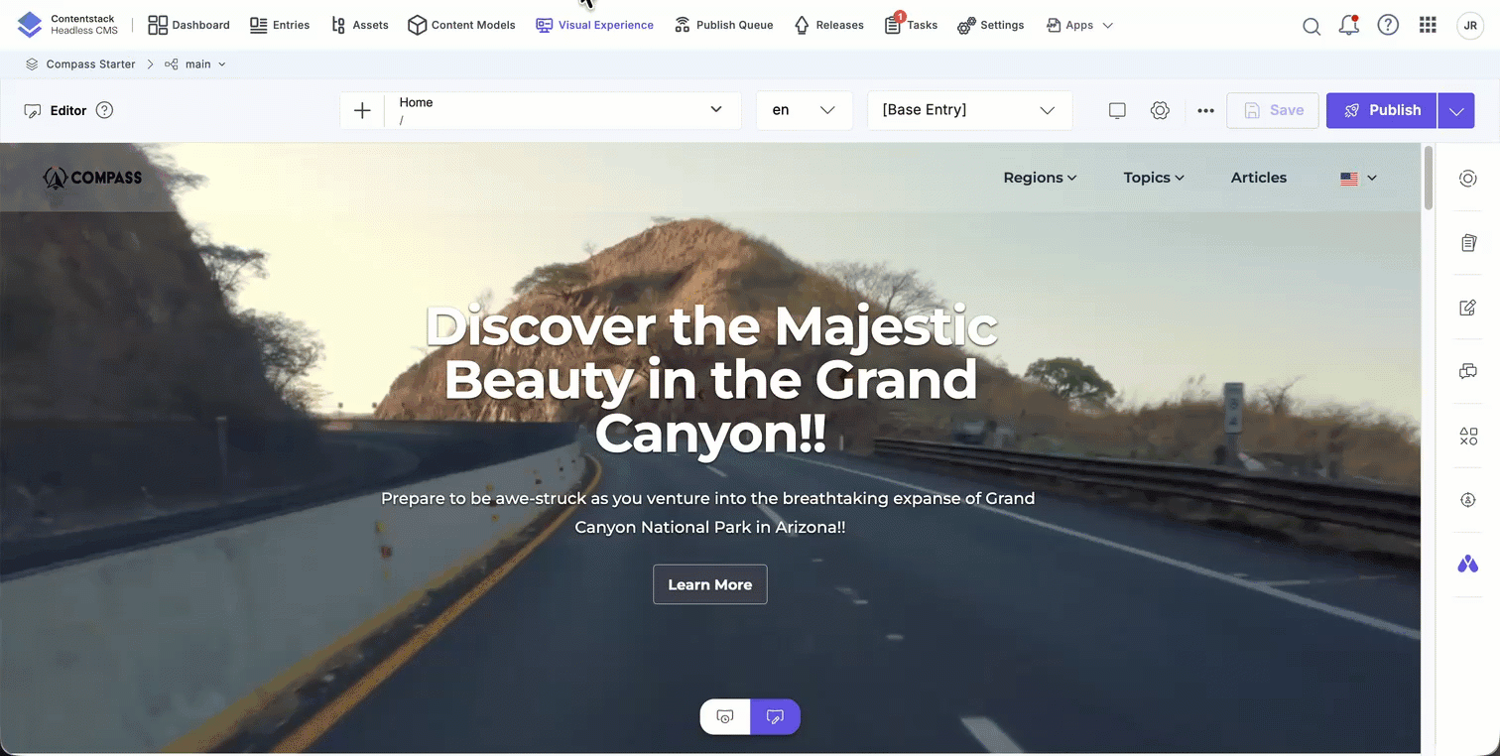Image resolution: width=1500 pixels, height=756 pixels.
Task: Expand the Apps menu
Action: click(x=1079, y=25)
